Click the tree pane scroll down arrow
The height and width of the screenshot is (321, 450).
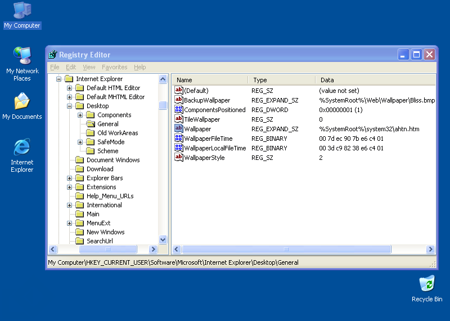(x=163, y=239)
